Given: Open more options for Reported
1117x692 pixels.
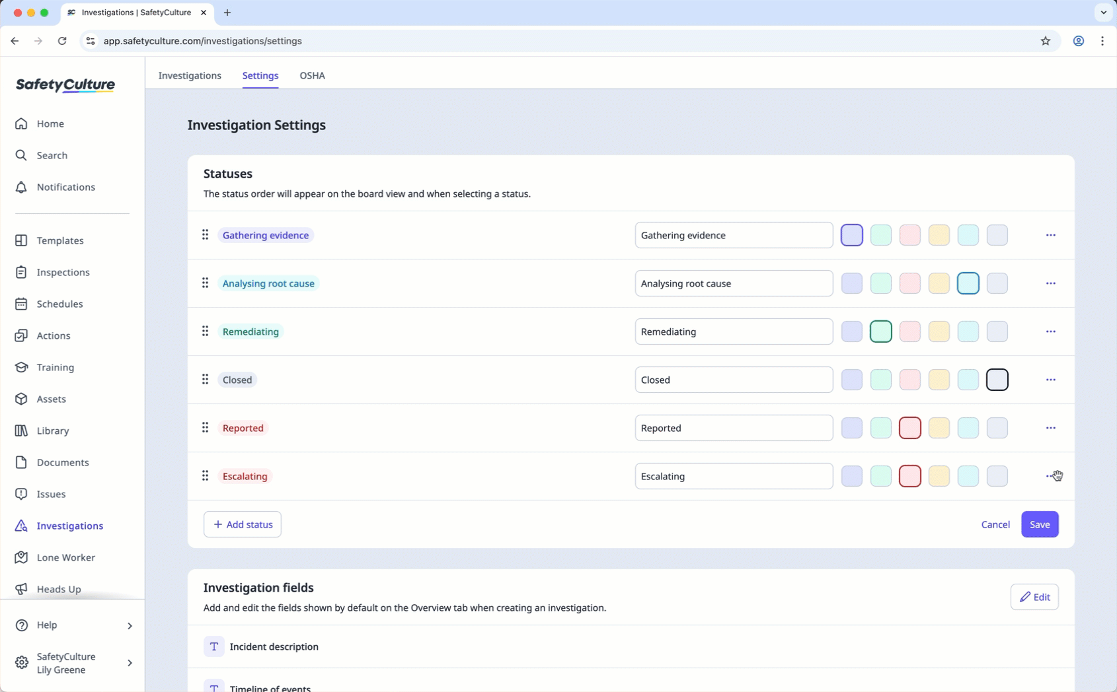Looking at the screenshot, I should (x=1051, y=428).
